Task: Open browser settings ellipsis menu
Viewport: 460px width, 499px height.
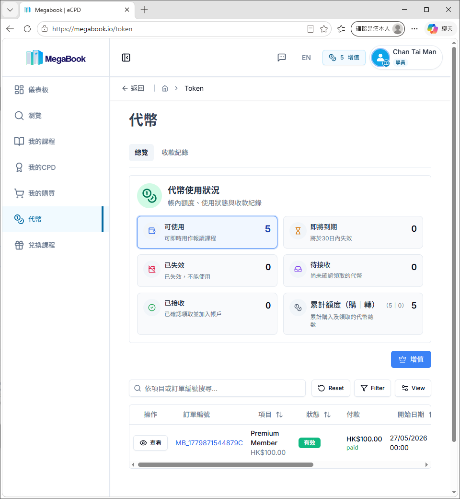Action: [414, 29]
